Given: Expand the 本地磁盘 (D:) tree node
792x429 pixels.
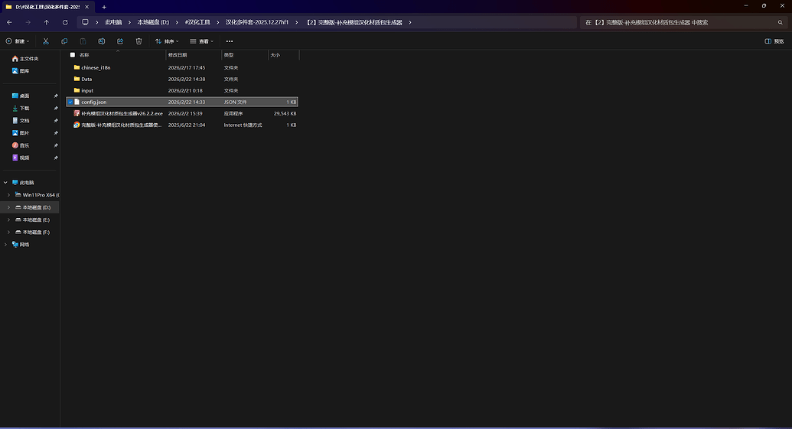Looking at the screenshot, I should tap(8, 207).
